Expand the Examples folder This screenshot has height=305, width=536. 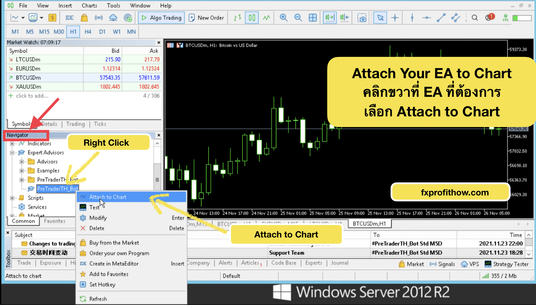coord(22,171)
